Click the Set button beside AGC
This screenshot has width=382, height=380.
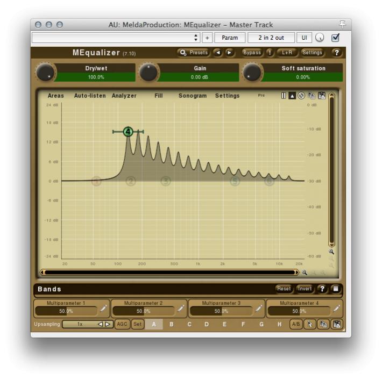tap(137, 324)
